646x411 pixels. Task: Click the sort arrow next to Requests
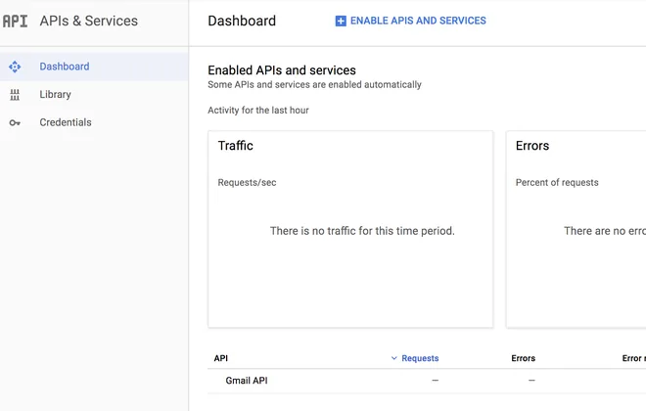click(393, 358)
